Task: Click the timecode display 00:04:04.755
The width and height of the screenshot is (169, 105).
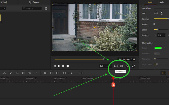Action: tap(127, 59)
